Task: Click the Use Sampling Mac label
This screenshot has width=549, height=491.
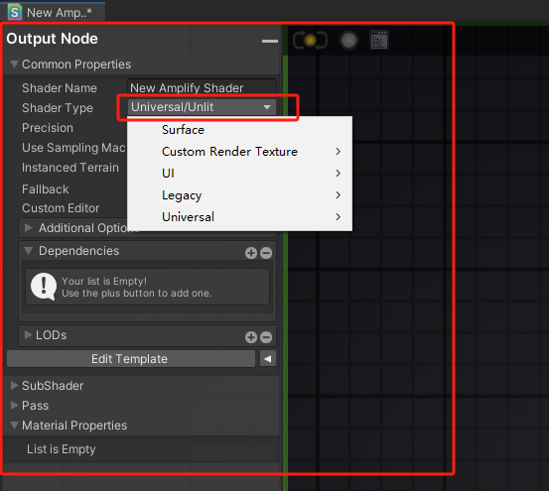Action: pyautogui.click(x=73, y=148)
